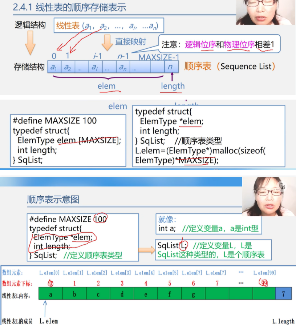296x325 pixels.
Task: Click the '顺序表 (Sequence List)' label
Action: coord(230,66)
